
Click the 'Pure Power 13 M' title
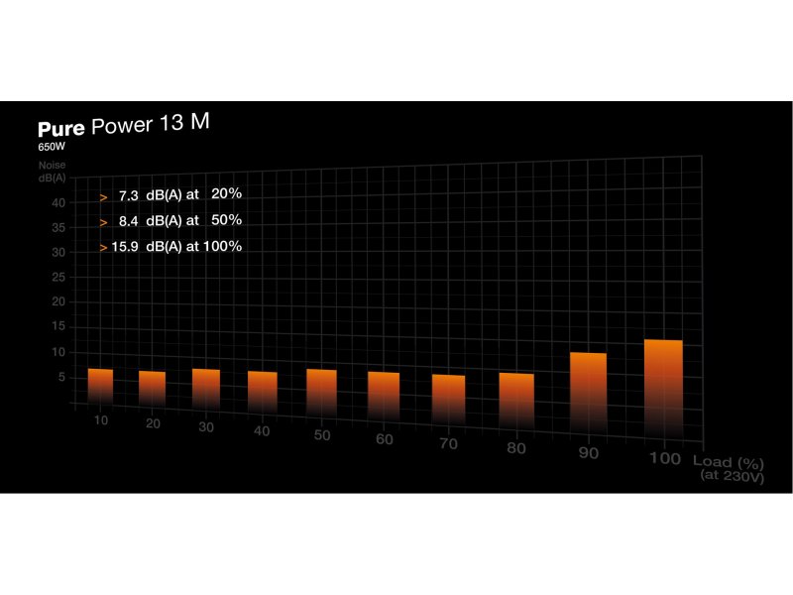pos(123,125)
